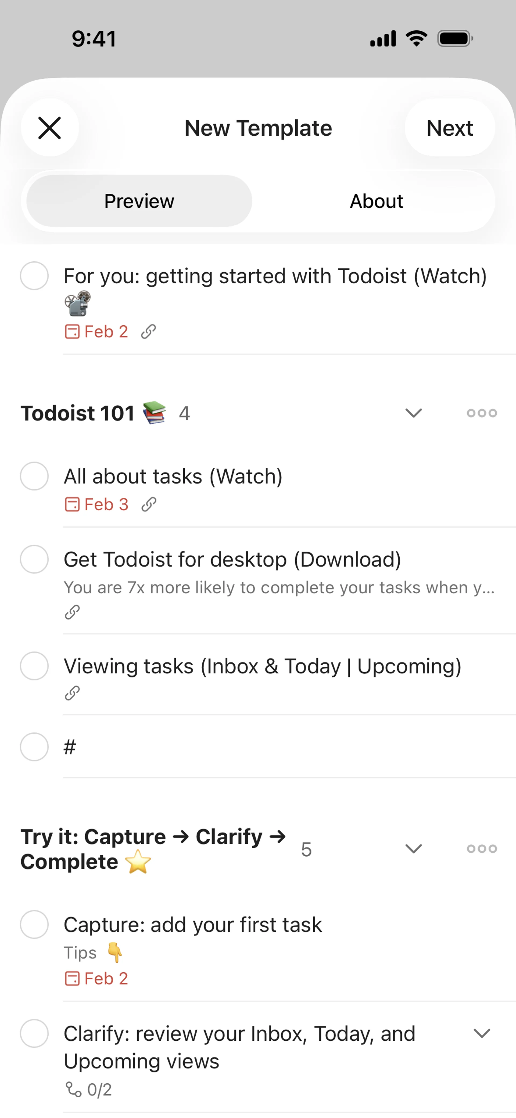Check off All about tasks (Watch)
The height and width of the screenshot is (1118, 516).
34,476
